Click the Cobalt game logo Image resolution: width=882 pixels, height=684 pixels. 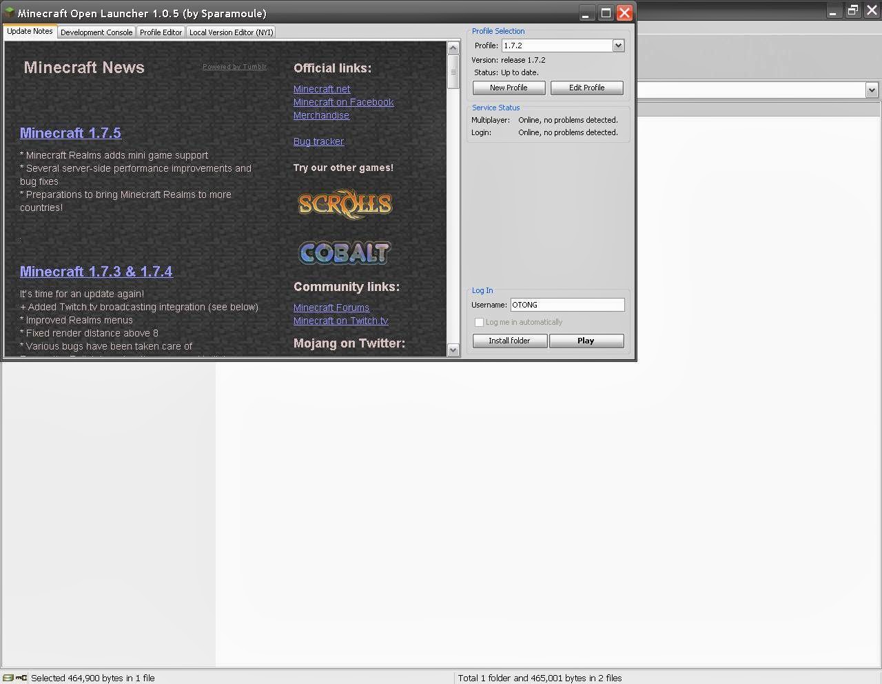(344, 252)
